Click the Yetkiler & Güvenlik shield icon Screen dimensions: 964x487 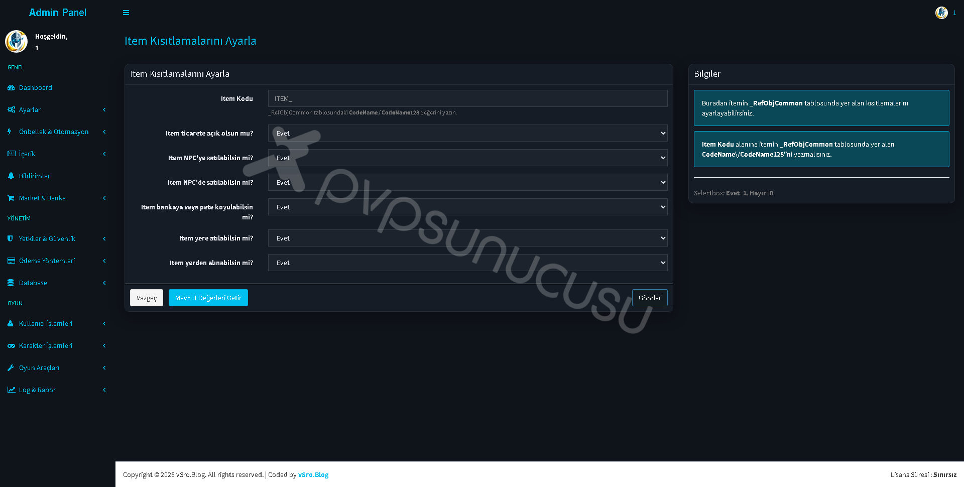pos(10,238)
